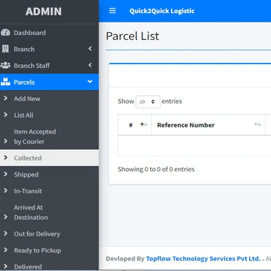
Task: Expand the Branch submenu arrow
Action: click(x=90, y=48)
